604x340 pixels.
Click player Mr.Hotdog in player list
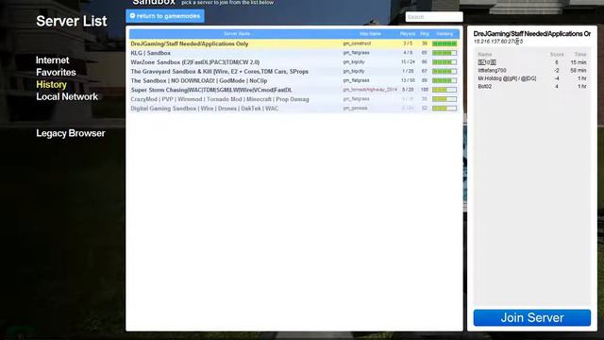(507, 78)
